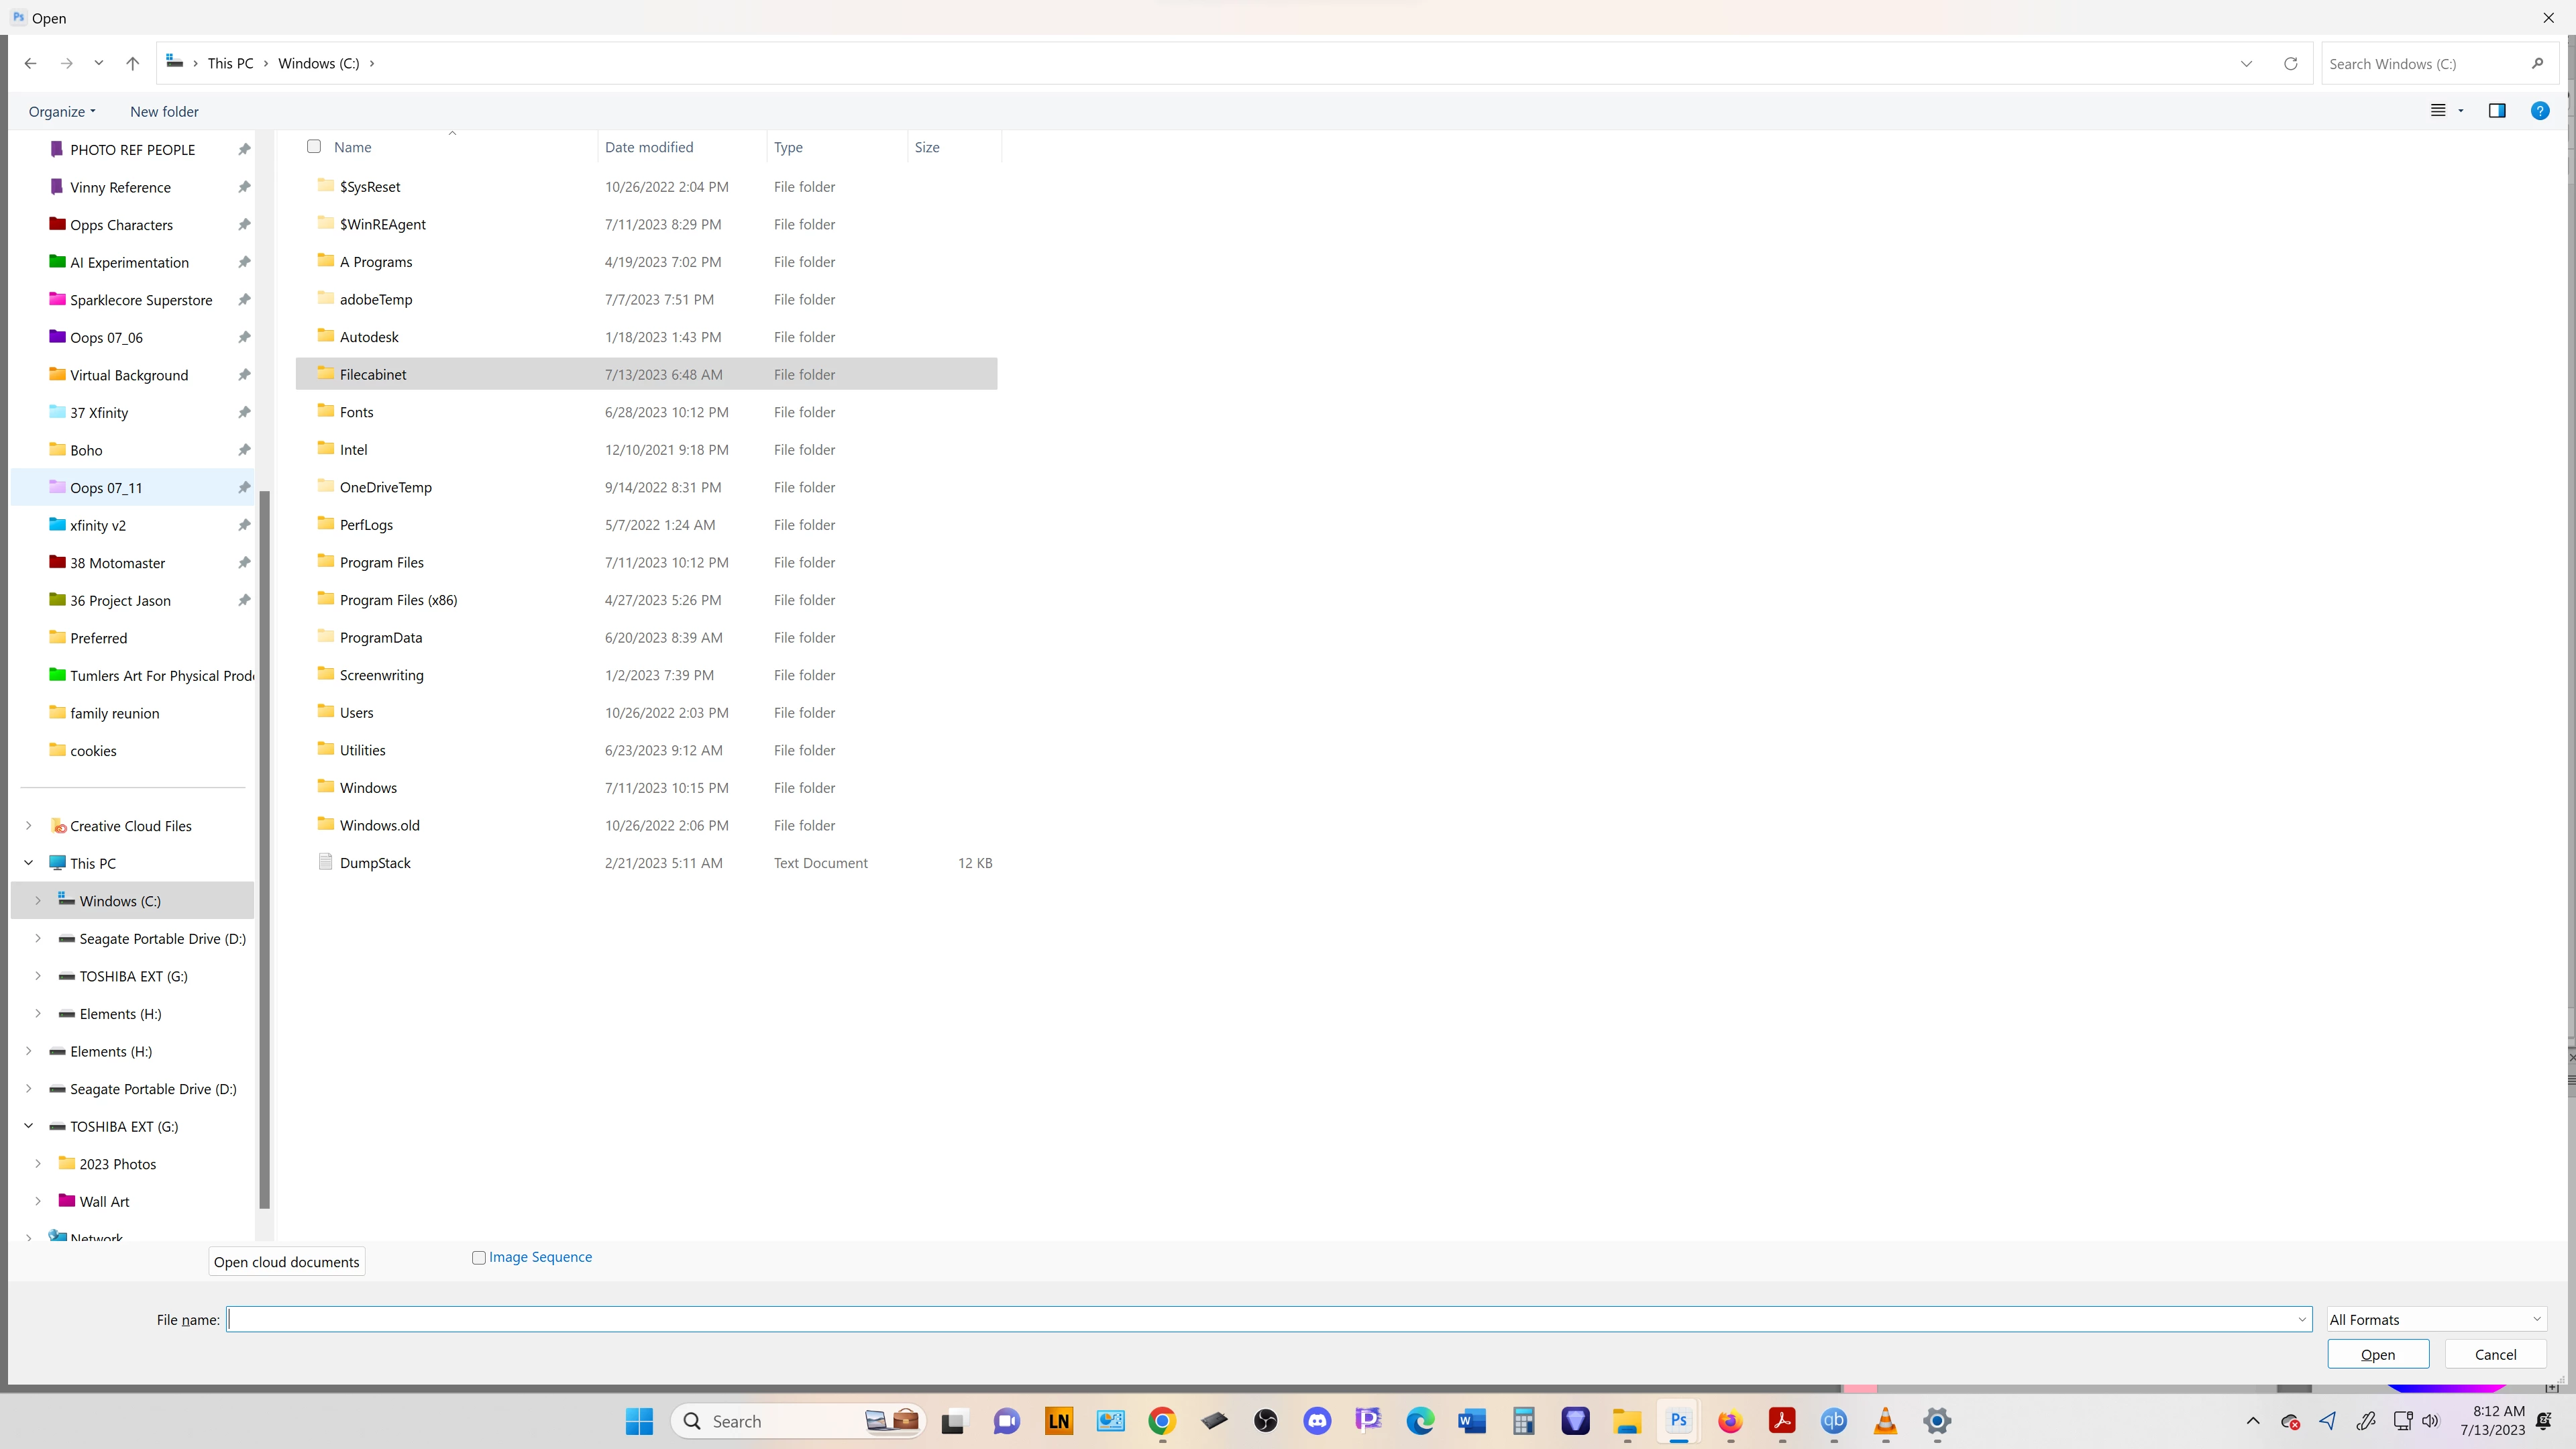This screenshot has height=1449, width=2576.
Task: Open the dialog help icon
Action: pos(2539,111)
